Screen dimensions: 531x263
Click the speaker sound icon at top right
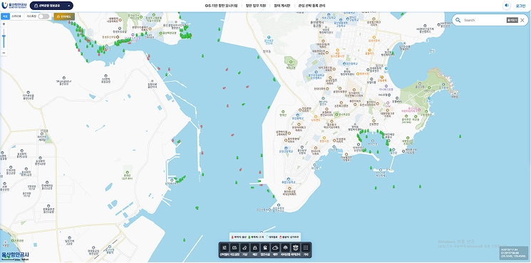[x=507, y=6]
